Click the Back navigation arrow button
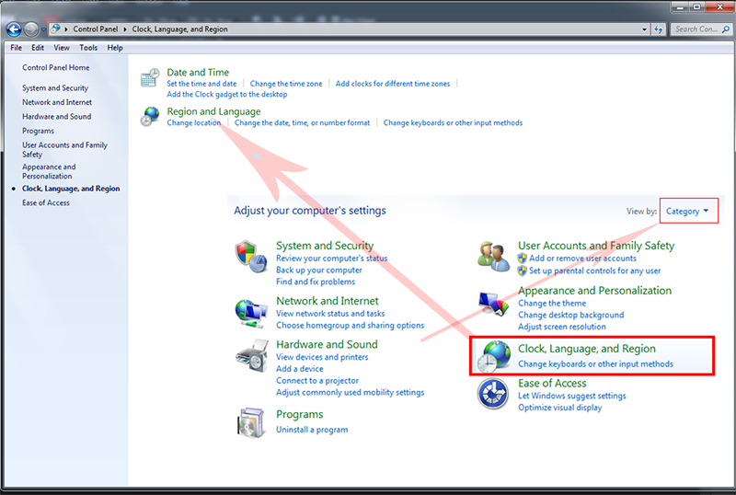This screenshot has width=736, height=495. tap(14, 29)
